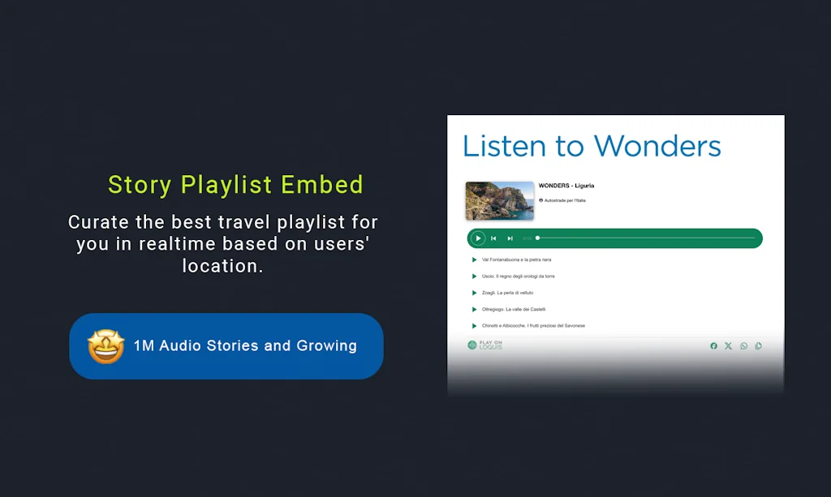
Task: Copy the playlist link icon
Action: tap(759, 346)
